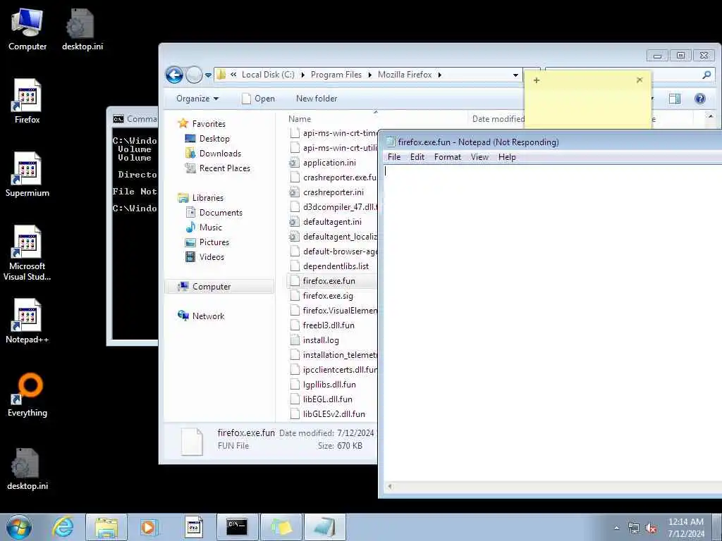Viewport: 722px width, 541px height.
Task: Select the defaultagent.ini file
Action: click(x=332, y=222)
